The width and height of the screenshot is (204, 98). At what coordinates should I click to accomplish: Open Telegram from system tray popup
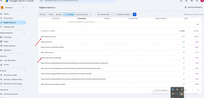pos(181,89)
